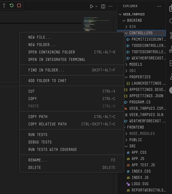Screen dimensions: 172x194
Task: Open the Run dropdown arrow beside play
Action: pos(96,6)
